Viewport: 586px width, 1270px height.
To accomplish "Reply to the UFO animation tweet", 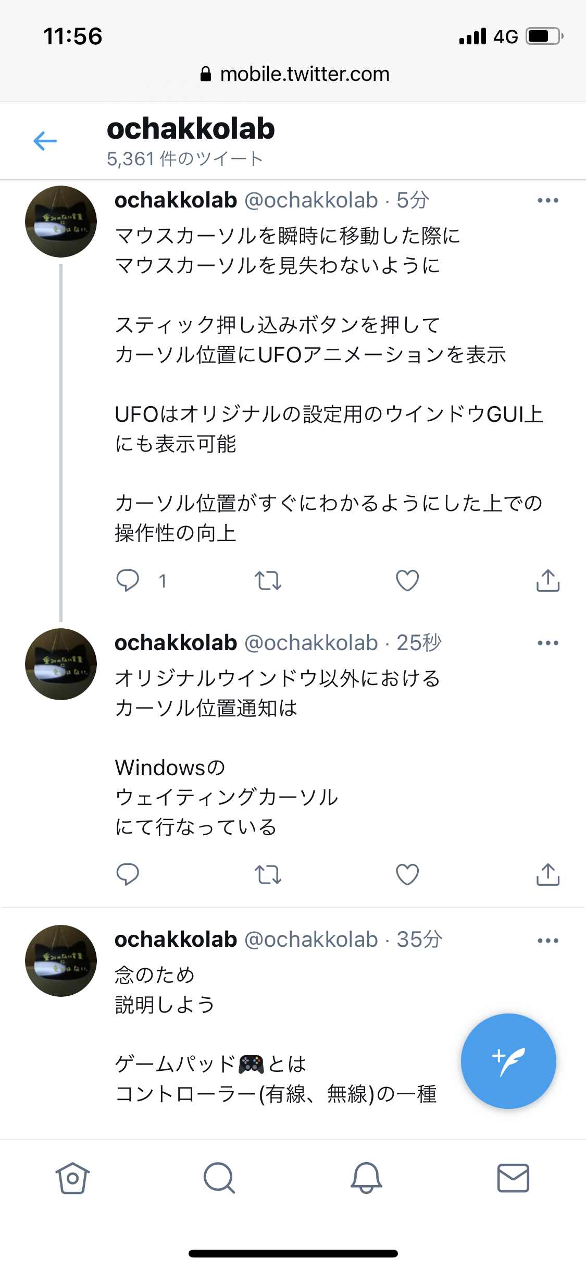I will 128,580.
